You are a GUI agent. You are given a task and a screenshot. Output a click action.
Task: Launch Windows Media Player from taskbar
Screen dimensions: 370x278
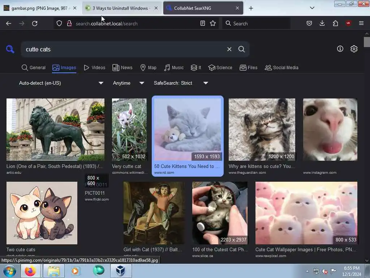click(75, 271)
